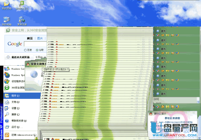Image resolution: width=201 pixels, height=140 pixels.
Task: Open the 宽带连接 desktop shortcut
Action: pos(22,21)
